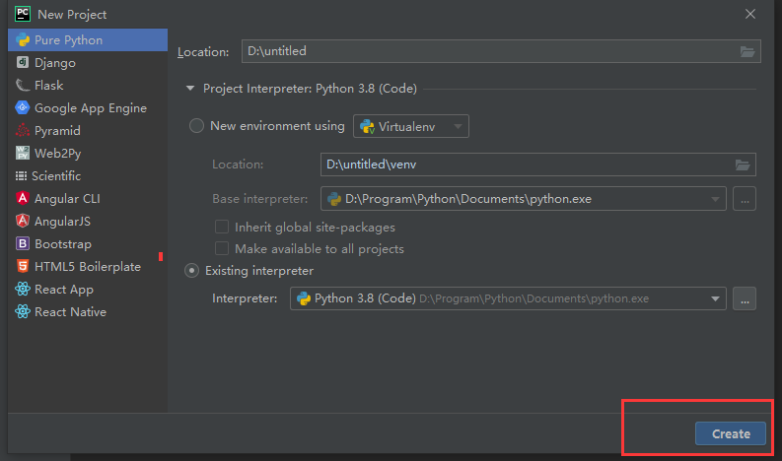This screenshot has height=461, width=782.
Task: Select Google App Engine project type
Action: [88, 107]
